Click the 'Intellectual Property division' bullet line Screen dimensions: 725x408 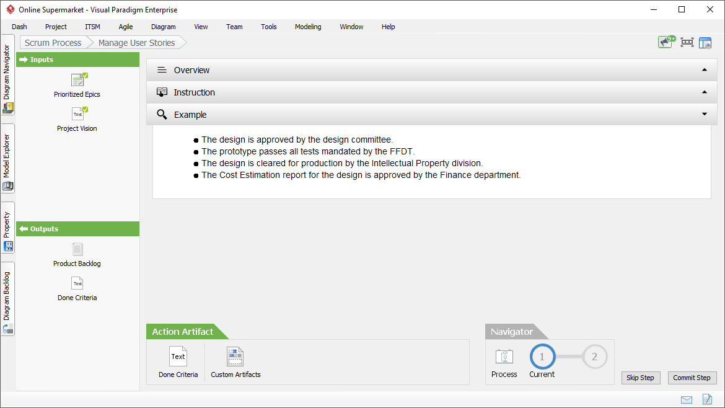(342, 163)
